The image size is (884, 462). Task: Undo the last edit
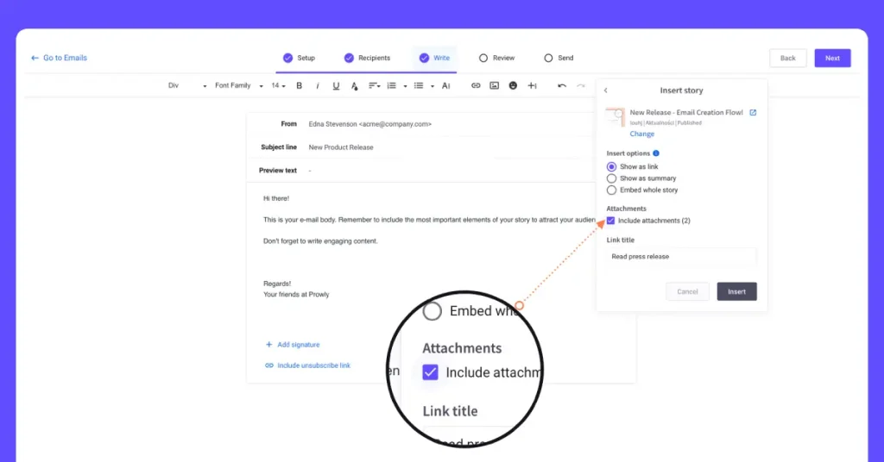[x=562, y=85]
